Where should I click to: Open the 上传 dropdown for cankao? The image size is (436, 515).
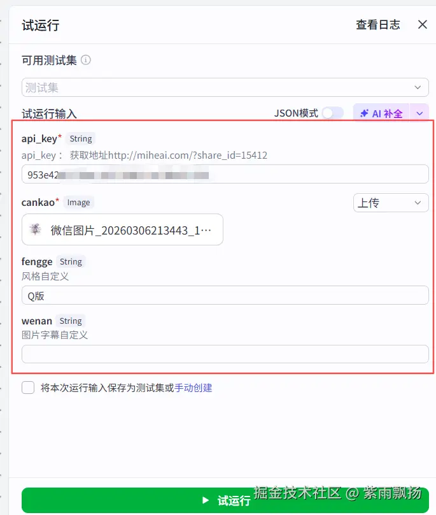click(391, 203)
